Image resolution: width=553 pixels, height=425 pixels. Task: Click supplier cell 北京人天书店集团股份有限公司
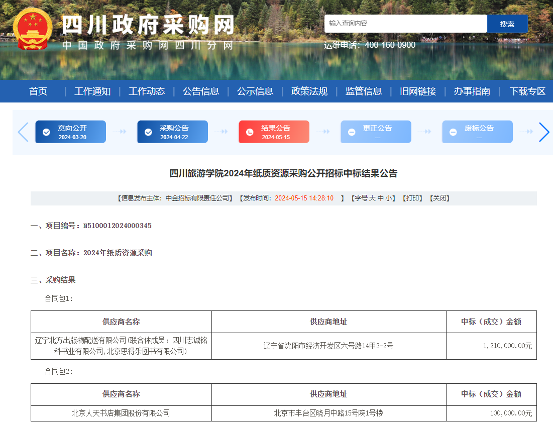[x=121, y=413]
